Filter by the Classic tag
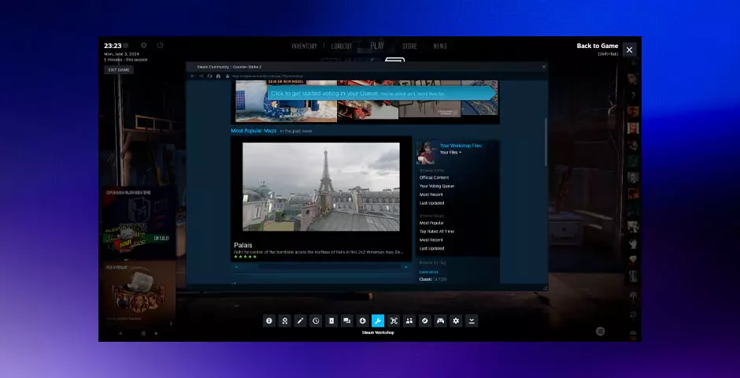740x378 pixels. [425, 280]
